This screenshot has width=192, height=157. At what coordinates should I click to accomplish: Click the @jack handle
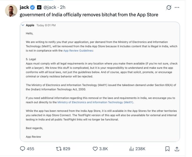click(50, 7)
